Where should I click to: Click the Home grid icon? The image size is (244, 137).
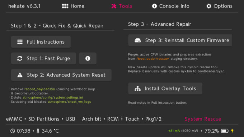point(65,6)
